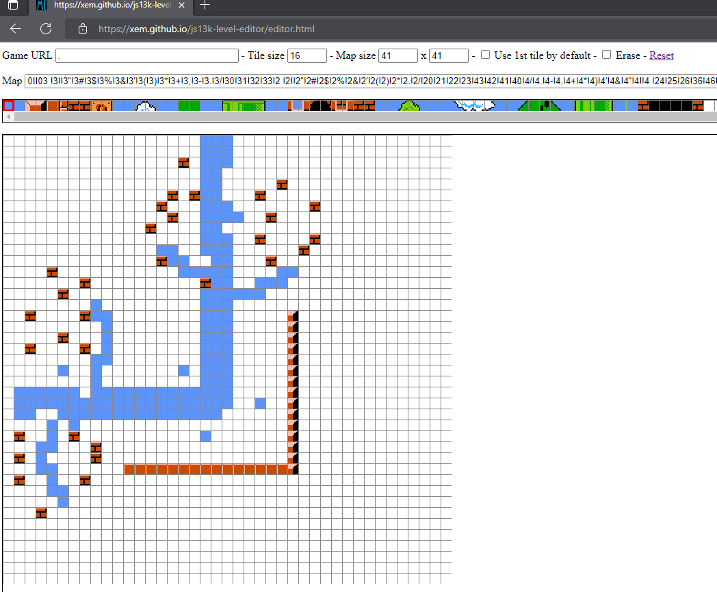This screenshot has height=592, width=717.
Task: Click the topmost brick tile on the map grid
Action: (x=184, y=163)
